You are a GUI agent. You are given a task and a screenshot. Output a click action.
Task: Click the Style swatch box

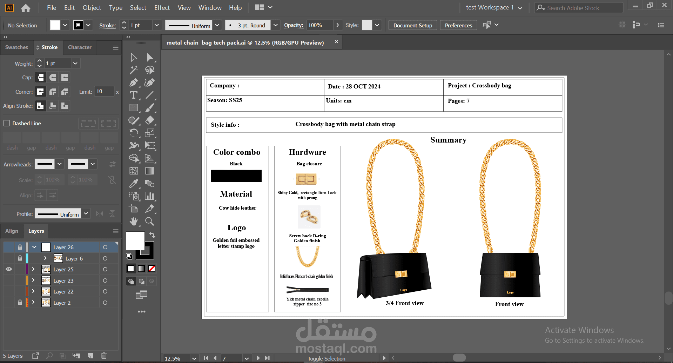tap(367, 25)
